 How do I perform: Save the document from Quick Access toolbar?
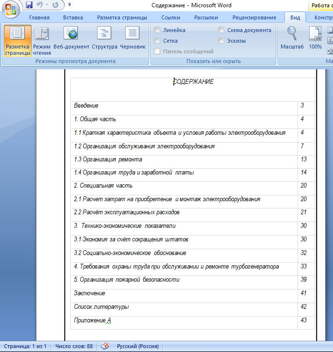[29, 5]
